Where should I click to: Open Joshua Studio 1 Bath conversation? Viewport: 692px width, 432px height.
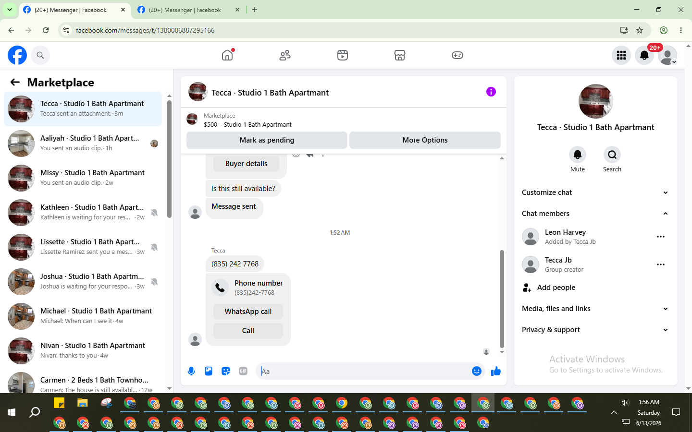(x=83, y=282)
